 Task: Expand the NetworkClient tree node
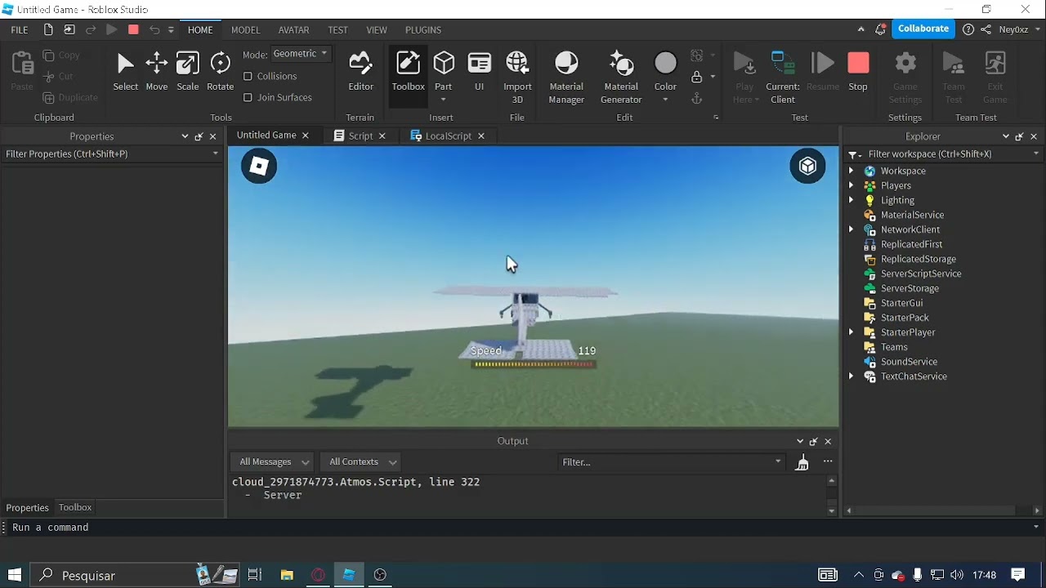[851, 229]
